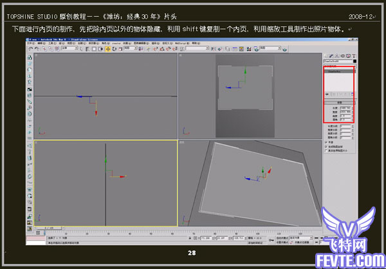Toggle Window/Crossing selection mode
This screenshot has width=386, height=269.
point(101,49)
